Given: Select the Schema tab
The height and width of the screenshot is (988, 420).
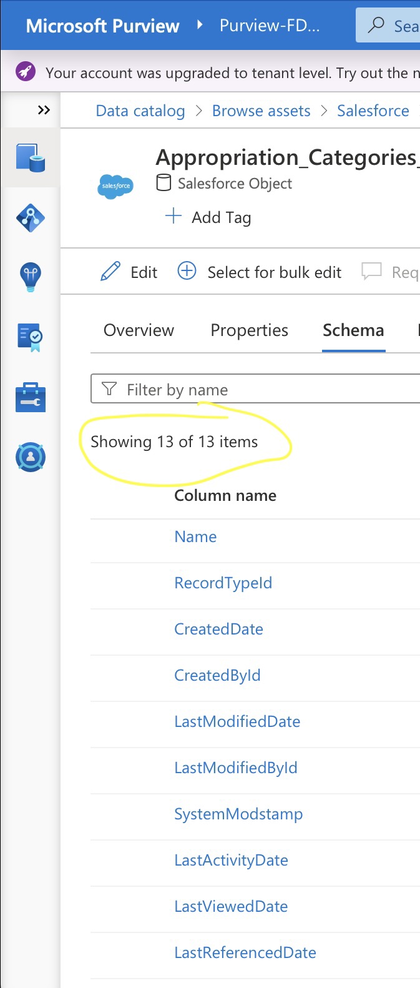Looking at the screenshot, I should coord(353,330).
